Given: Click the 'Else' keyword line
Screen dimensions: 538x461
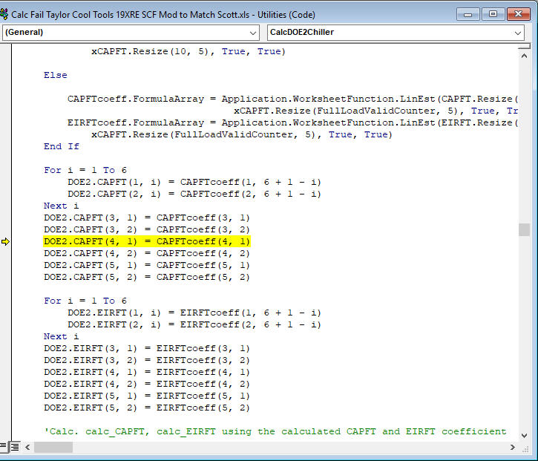Looking at the screenshot, I should (55, 75).
